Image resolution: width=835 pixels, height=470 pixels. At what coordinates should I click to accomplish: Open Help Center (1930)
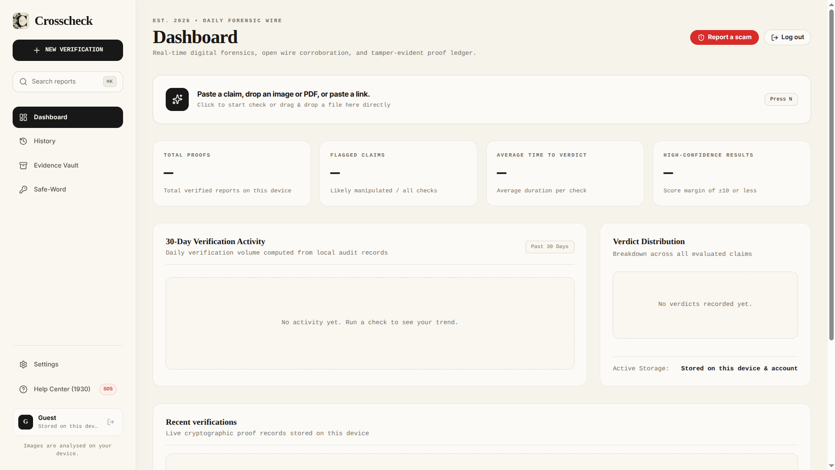68,389
